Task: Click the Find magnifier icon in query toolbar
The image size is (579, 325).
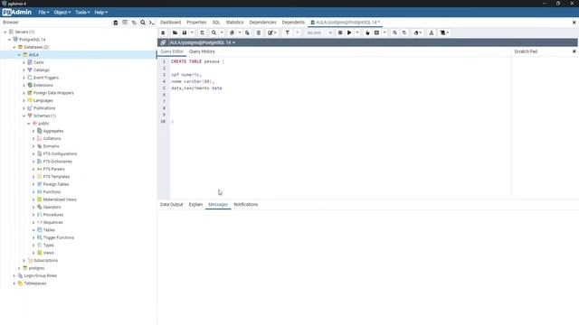Action: (214, 32)
